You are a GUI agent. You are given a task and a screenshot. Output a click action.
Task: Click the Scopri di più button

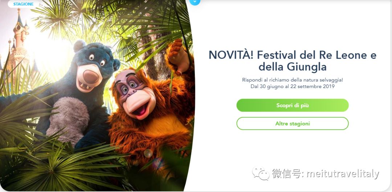pyautogui.click(x=293, y=105)
